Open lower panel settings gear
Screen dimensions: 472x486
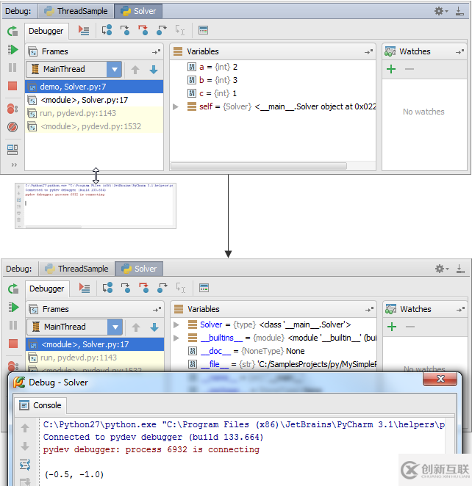tap(440, 269)
